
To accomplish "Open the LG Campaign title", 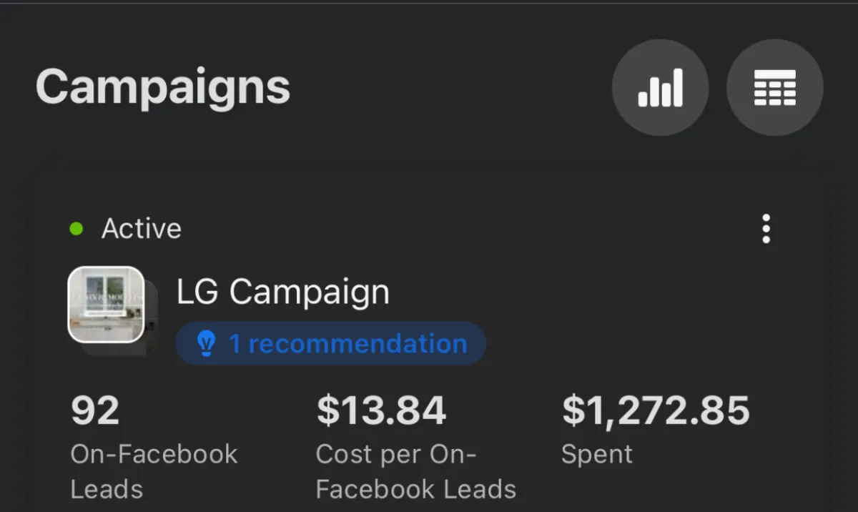I will click(283, 292).
